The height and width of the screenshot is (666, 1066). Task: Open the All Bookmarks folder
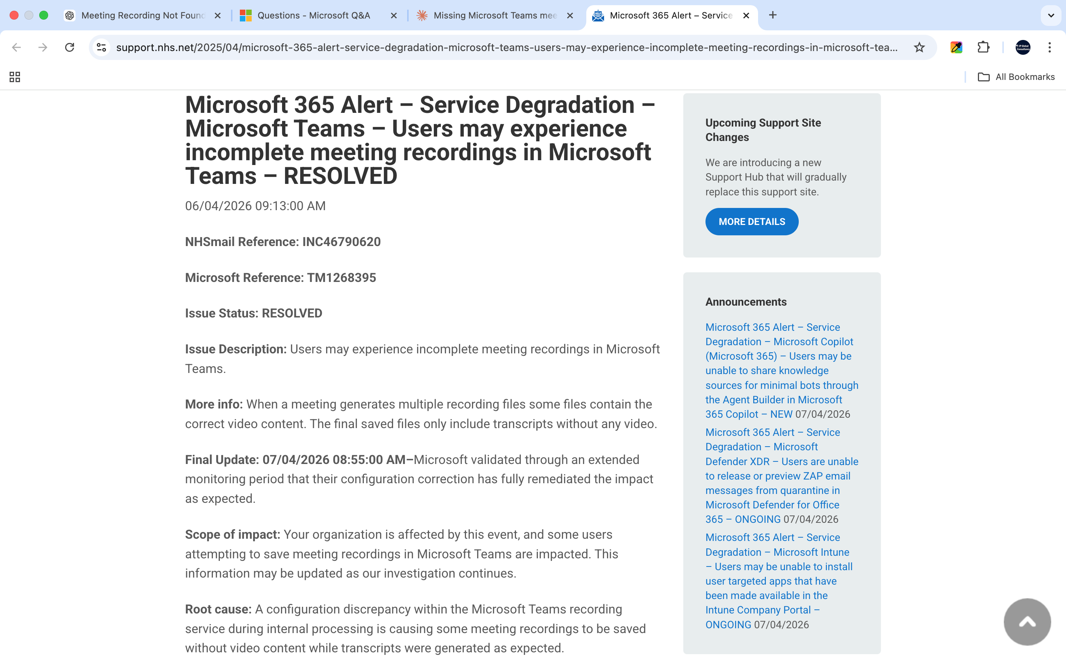(1016, 77)
